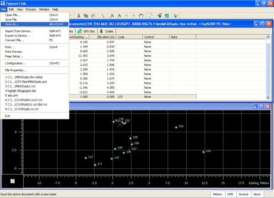Click the Zoom Out magnifier icon

119,16
